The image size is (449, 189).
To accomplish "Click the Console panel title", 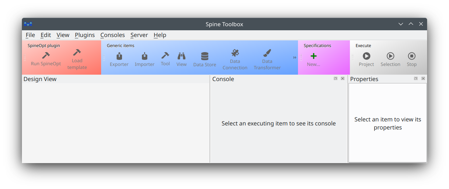I will point(223,79).
